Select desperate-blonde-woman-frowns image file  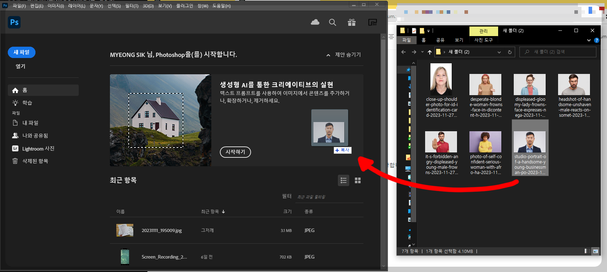coord(486,96)
